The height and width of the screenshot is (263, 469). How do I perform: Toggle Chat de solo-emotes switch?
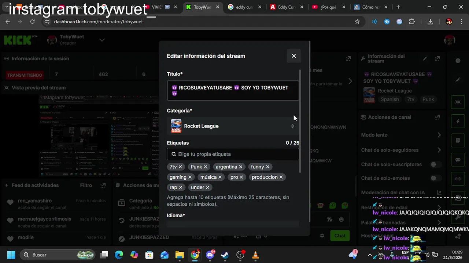coord(436,178)
